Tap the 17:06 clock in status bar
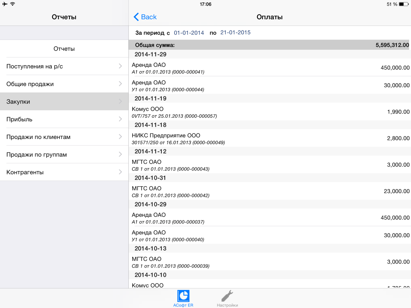The image size is (411, 308). pyautogui.click(x=205, y=4)
